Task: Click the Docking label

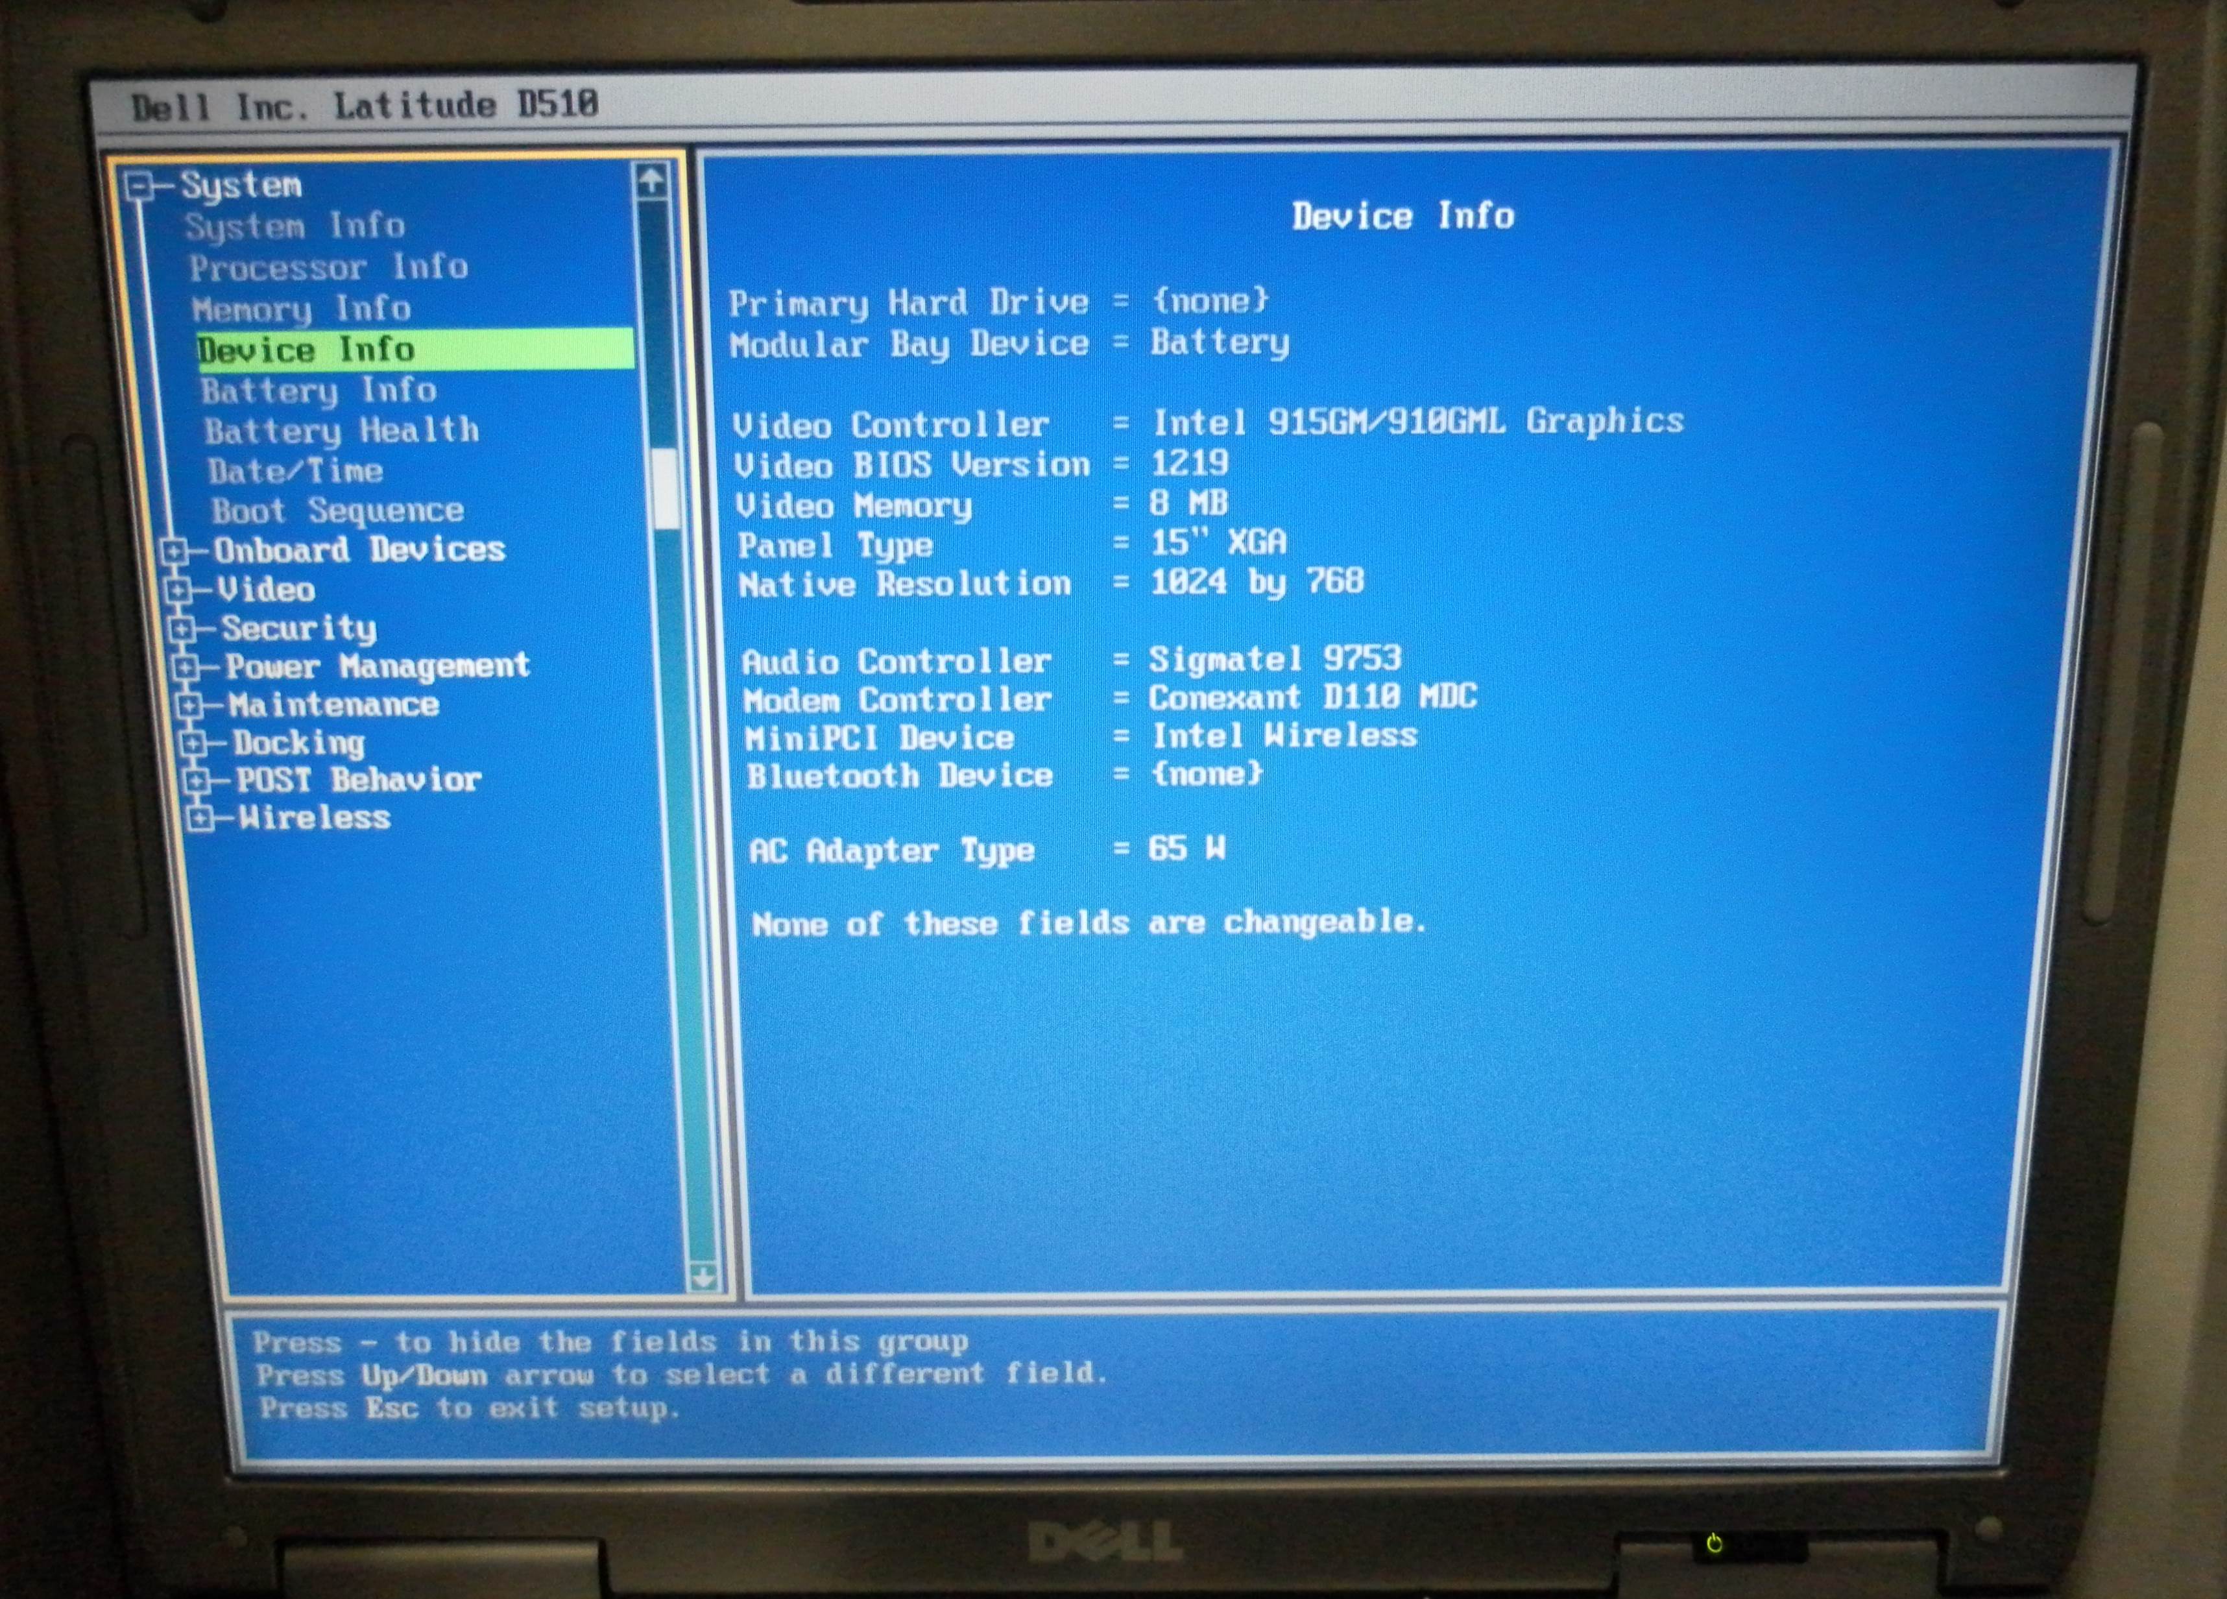Action: pyautogui.click(x=298, y=743)
